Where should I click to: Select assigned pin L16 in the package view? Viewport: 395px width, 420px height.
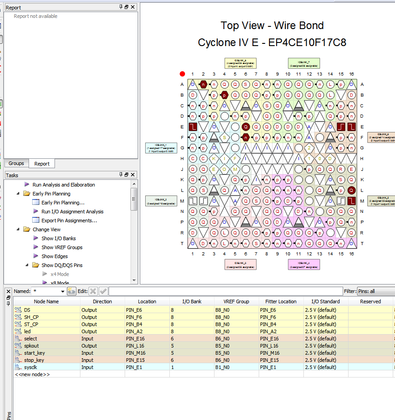[x=351, y=190]
